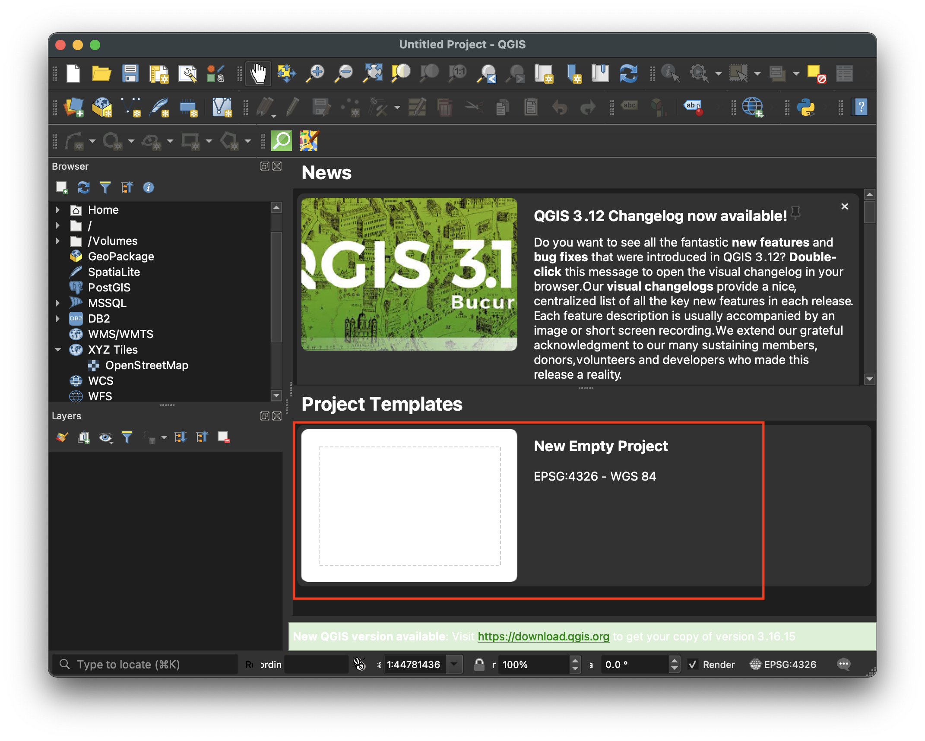Expand the MSSQL tree node

[58, 303]
